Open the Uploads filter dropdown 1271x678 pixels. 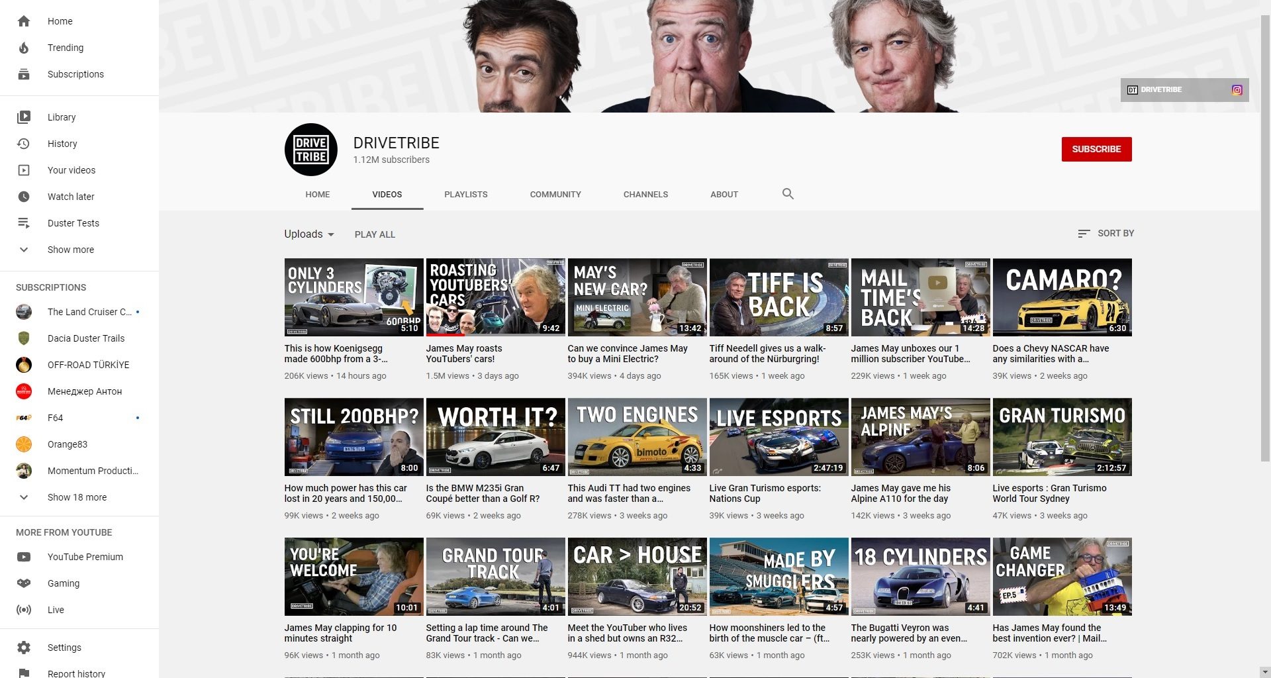point(308,234)
